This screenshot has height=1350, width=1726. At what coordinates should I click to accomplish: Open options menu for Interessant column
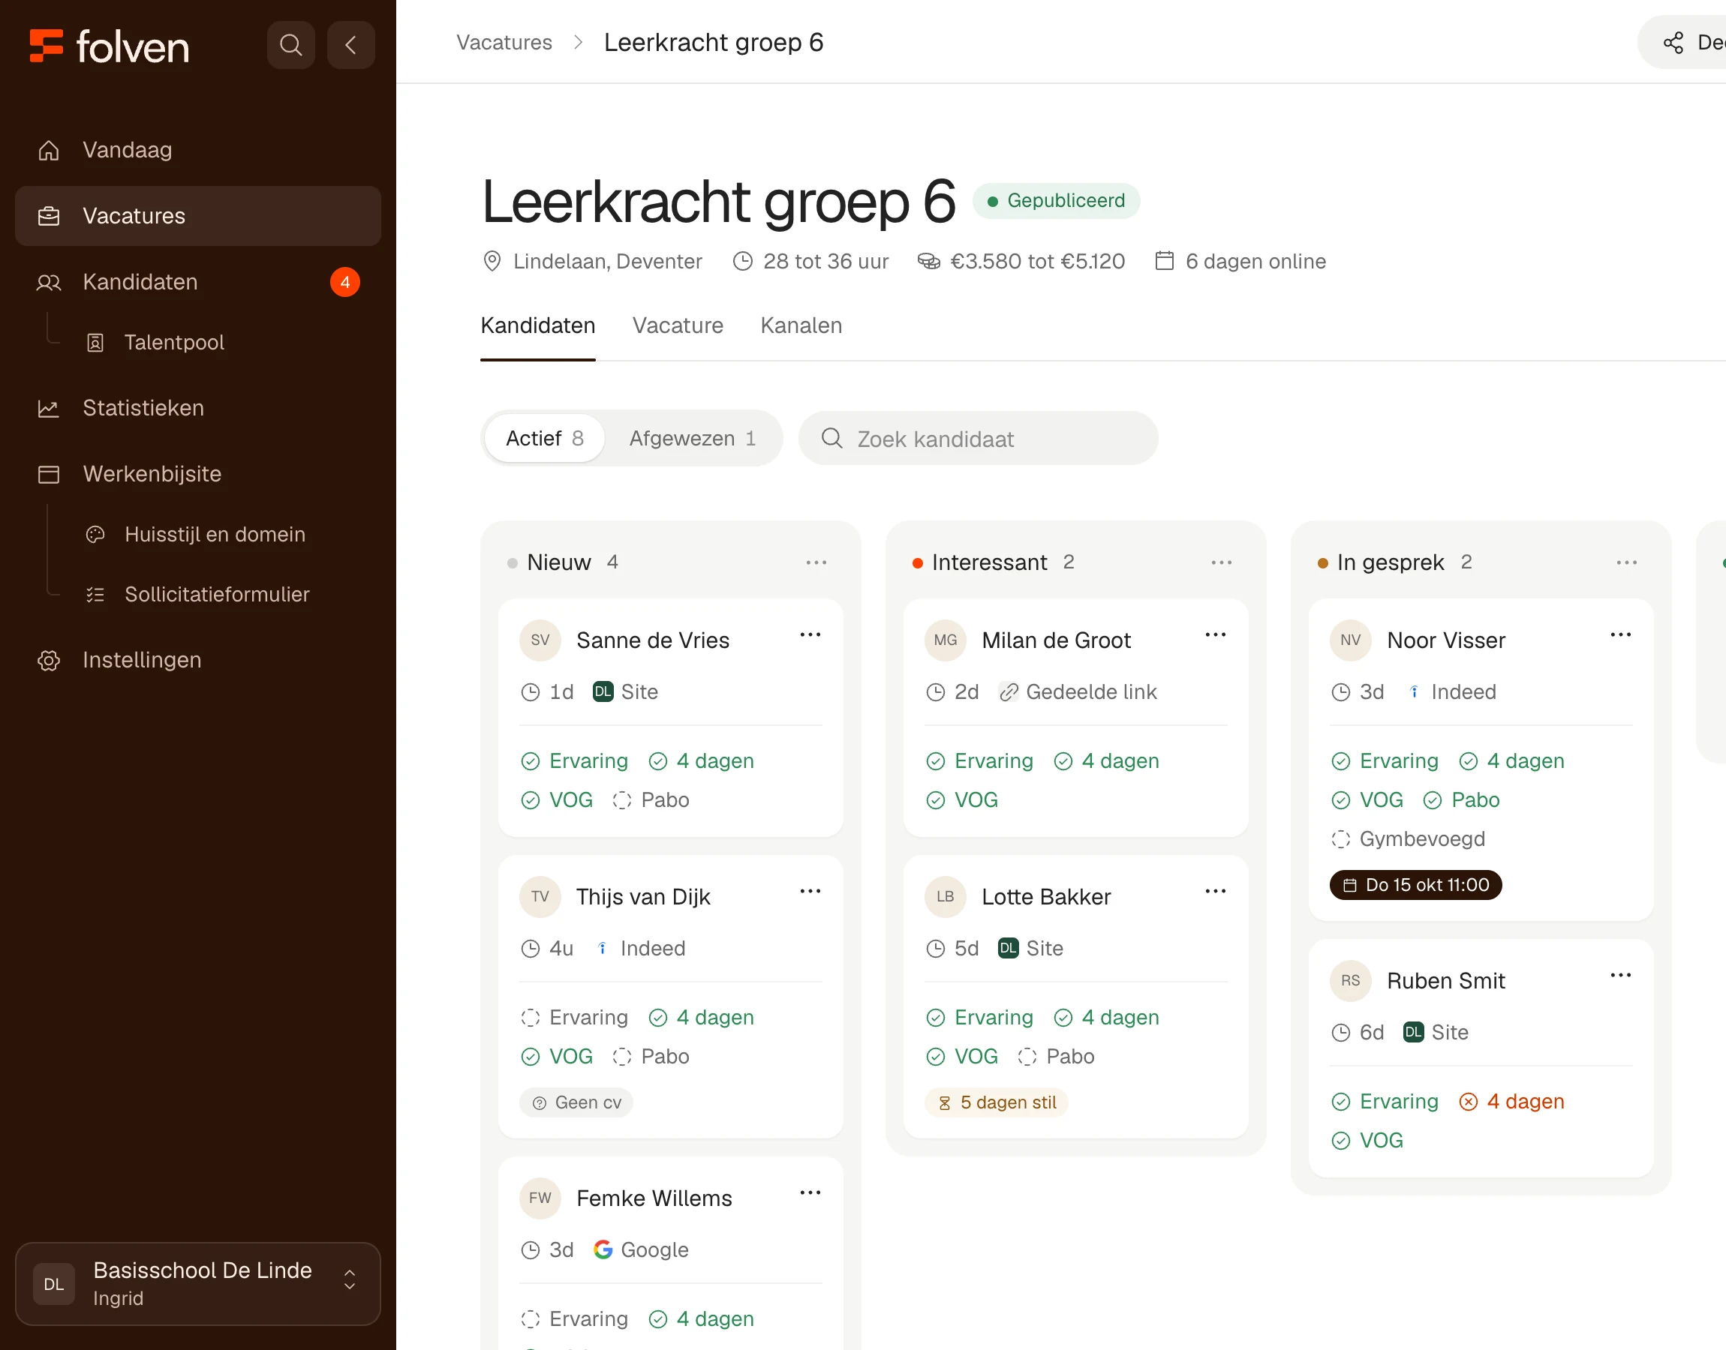coord(1221,562)
